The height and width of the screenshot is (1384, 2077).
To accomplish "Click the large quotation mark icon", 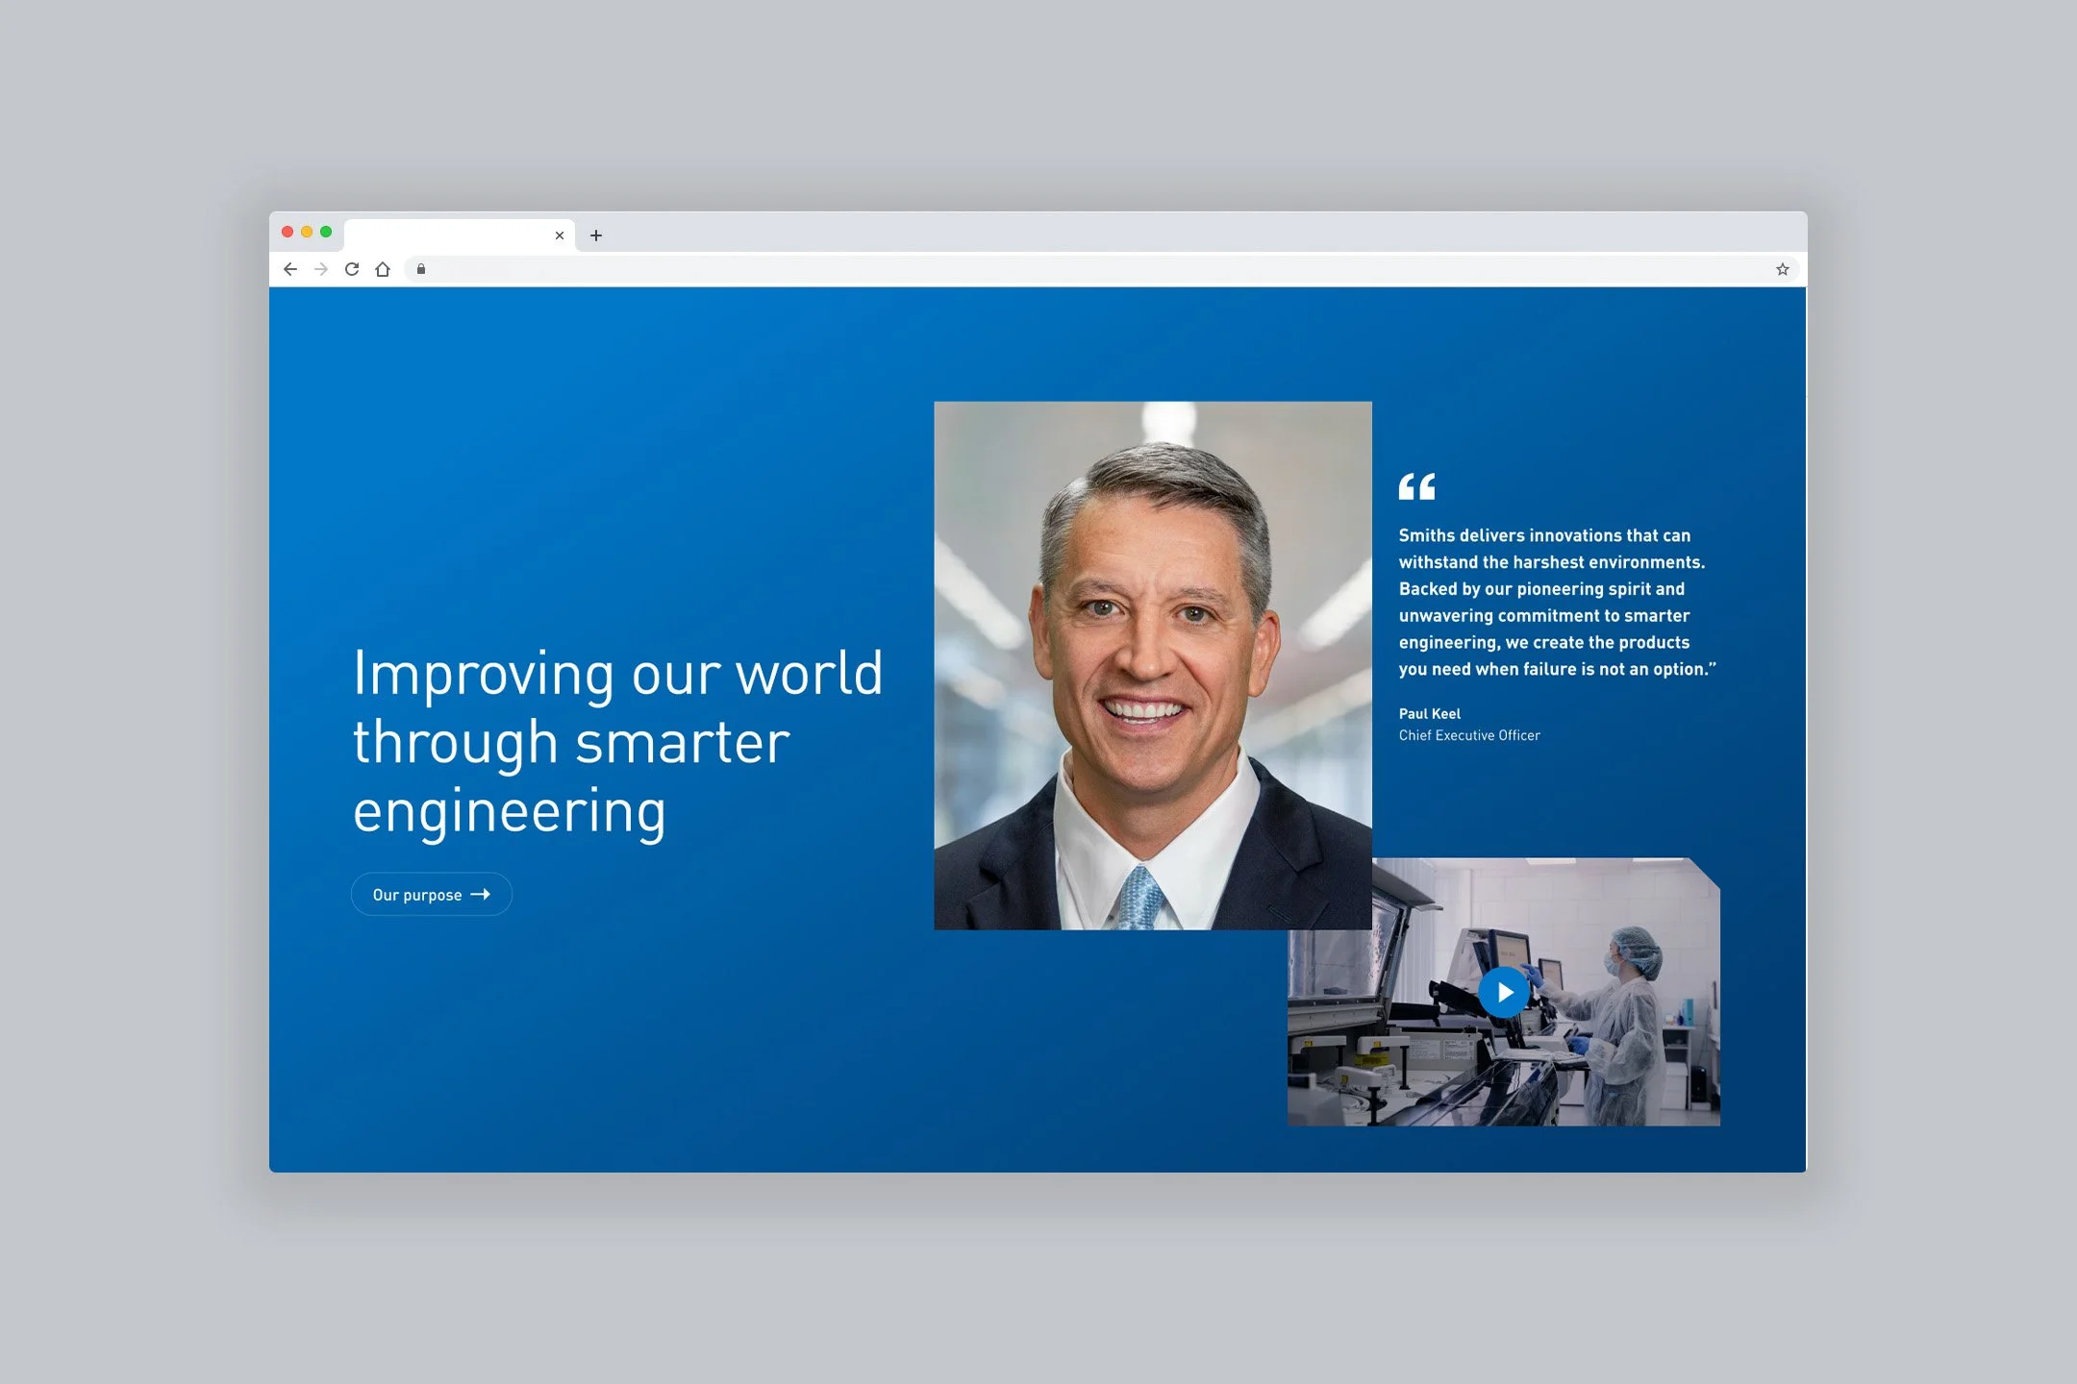I will pos(1416,486).
